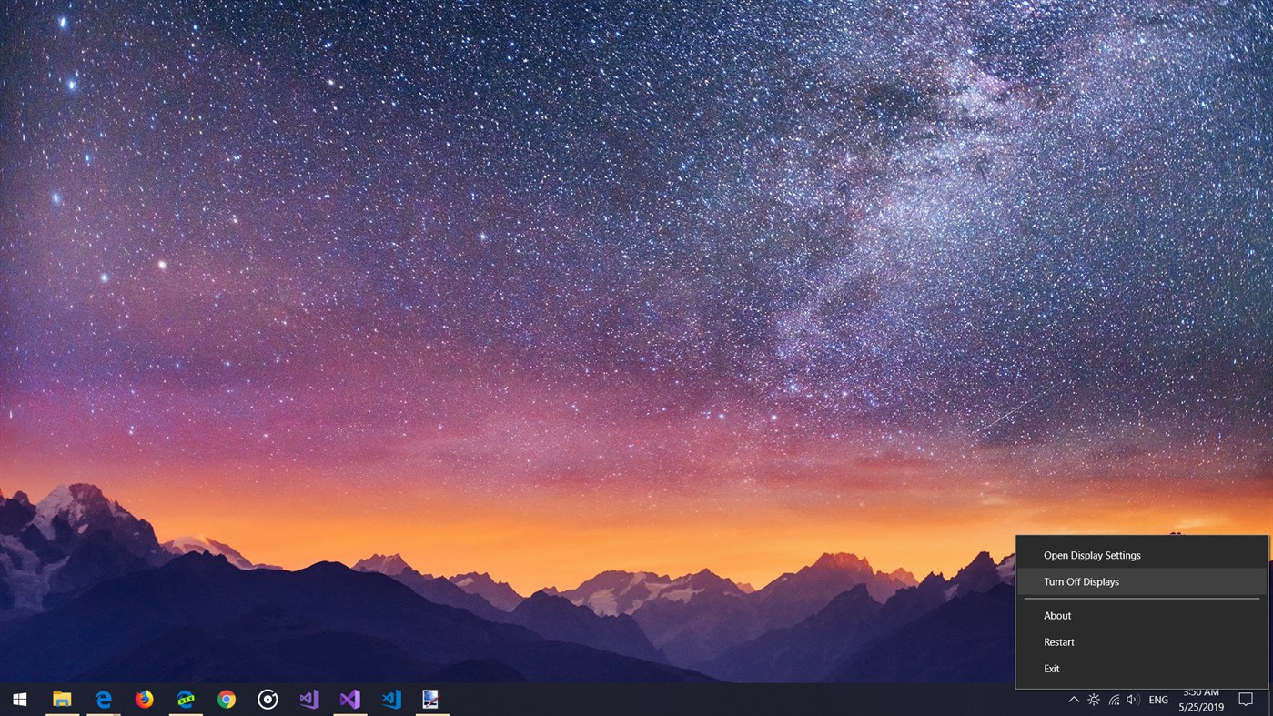1273x716 pixels.
Task: Click Turn Off Displays menu entry
Action: (1081, 581)
